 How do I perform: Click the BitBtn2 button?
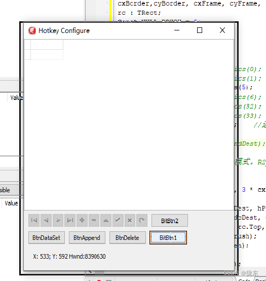170,221
